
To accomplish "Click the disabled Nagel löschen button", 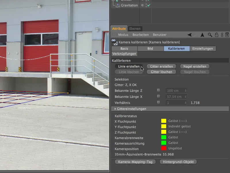I will (x=195, y=72).
